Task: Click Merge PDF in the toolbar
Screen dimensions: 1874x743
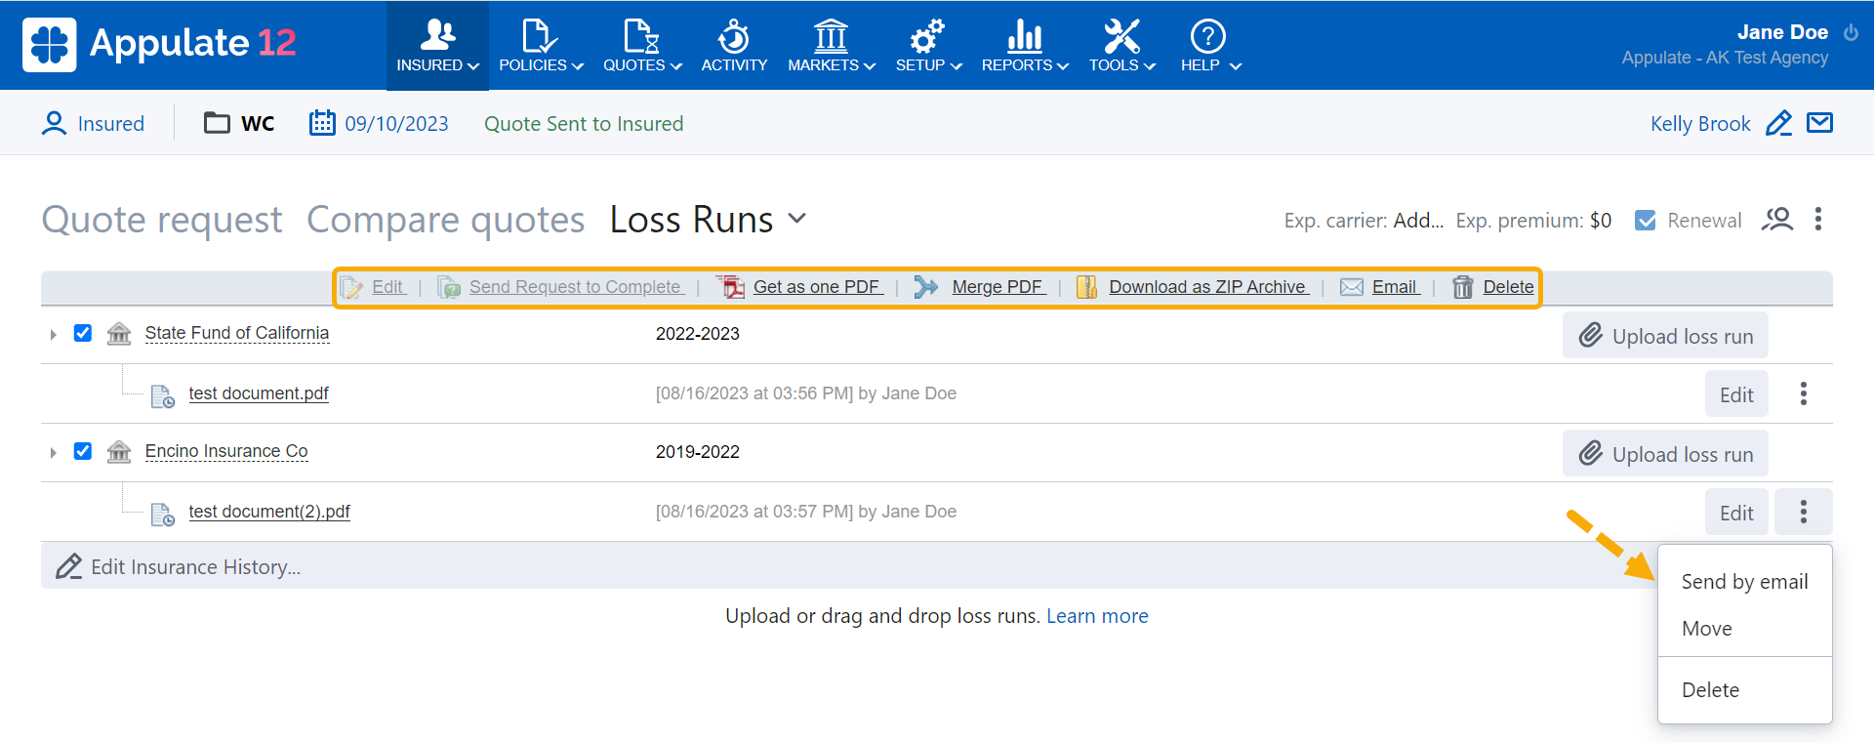Action: click(x=998, y=287)
